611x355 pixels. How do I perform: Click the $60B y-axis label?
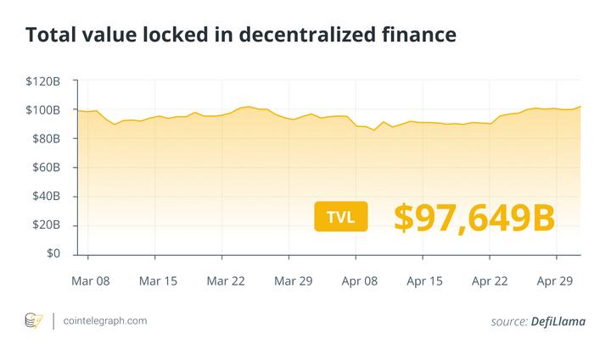click(x=44, y=168)
